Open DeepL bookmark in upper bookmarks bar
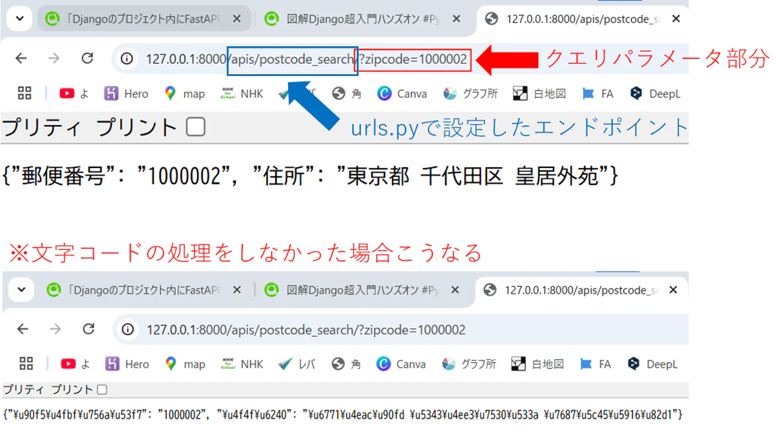The image size is (778, 438). [x=655, y=94]
